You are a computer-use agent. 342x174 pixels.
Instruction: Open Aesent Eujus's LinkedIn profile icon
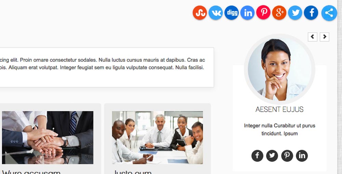302,156
